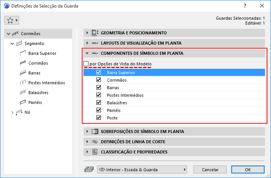Uncheck the Balaústres component checkbox

point(99,103)
